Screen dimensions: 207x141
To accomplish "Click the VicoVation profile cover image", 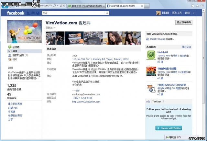I will click(25, 32).
